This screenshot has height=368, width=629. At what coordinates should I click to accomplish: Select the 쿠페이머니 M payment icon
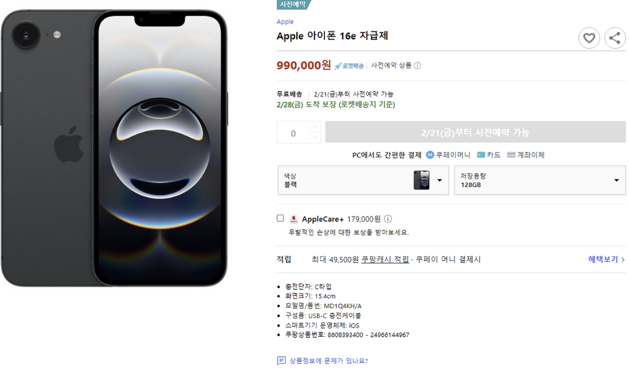(430, 155)
